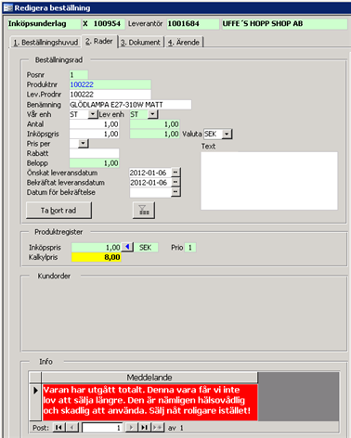Click the Produktregister SEK currency field
The image size is (351, 438).
click(x=146, y=248)
